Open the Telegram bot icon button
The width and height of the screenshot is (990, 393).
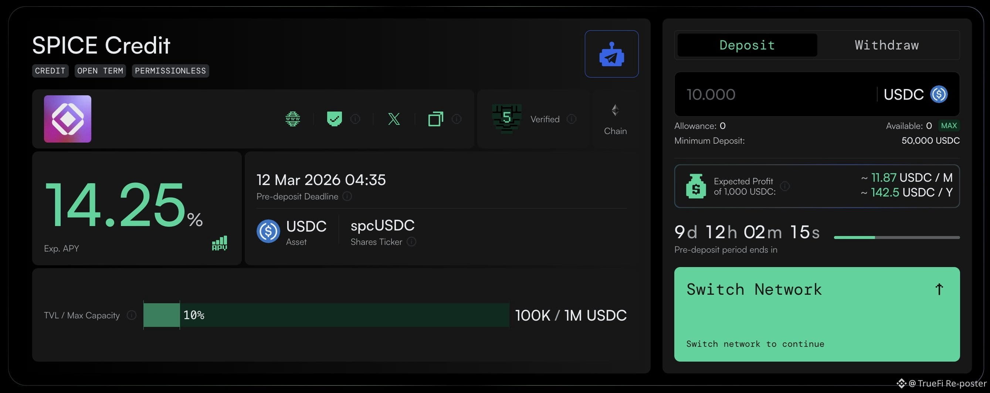[611, 54]
